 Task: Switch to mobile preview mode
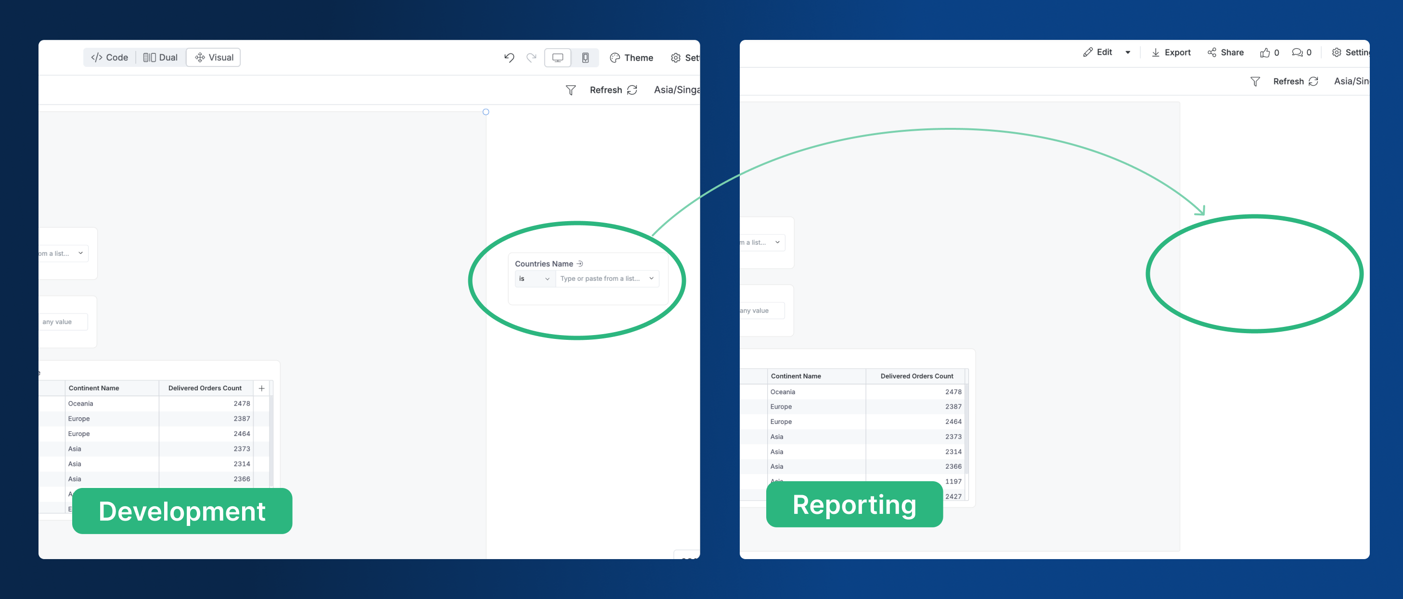pyautogui.click(x=585, y=58)
